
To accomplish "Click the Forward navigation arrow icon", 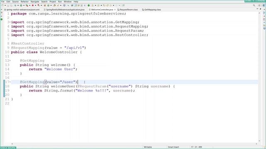I will coord(117,5).
